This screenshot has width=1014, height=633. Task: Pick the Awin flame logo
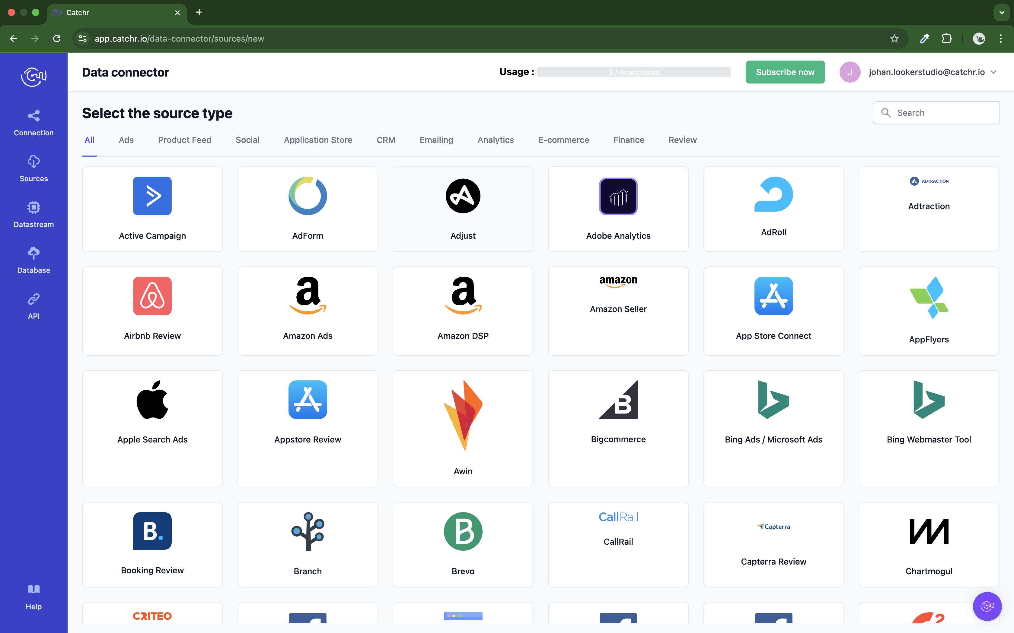[x=463, y=415]
